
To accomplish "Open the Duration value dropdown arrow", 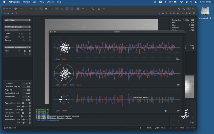I will coord(30,83).
